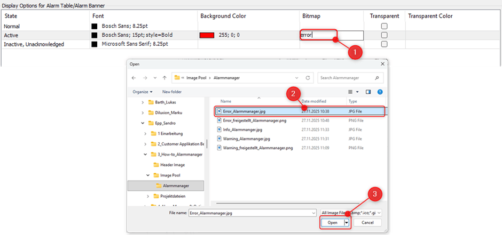Click the red background color swatch
502x235 pixels.
point(207,35)
